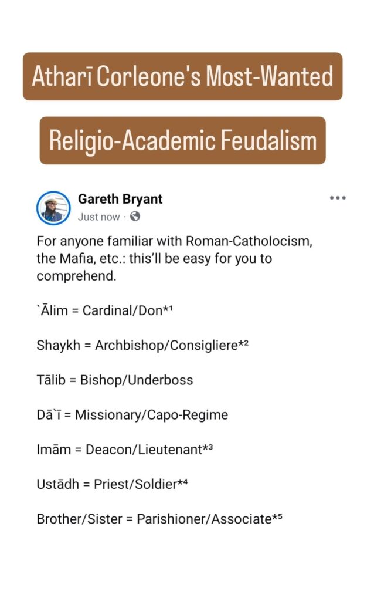Click the intro paragraph about Roman-Catholocism
Viewport: 374px width, 601px height.
click(154, 258)
